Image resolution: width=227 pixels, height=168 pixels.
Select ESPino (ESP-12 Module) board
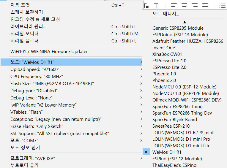(x=185, y=159)
